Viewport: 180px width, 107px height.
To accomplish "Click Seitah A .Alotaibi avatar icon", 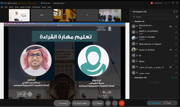I will tap(134, 38).
